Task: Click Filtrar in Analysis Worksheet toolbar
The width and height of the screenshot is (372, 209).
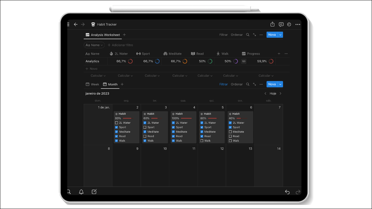Action: coord(223,35)
